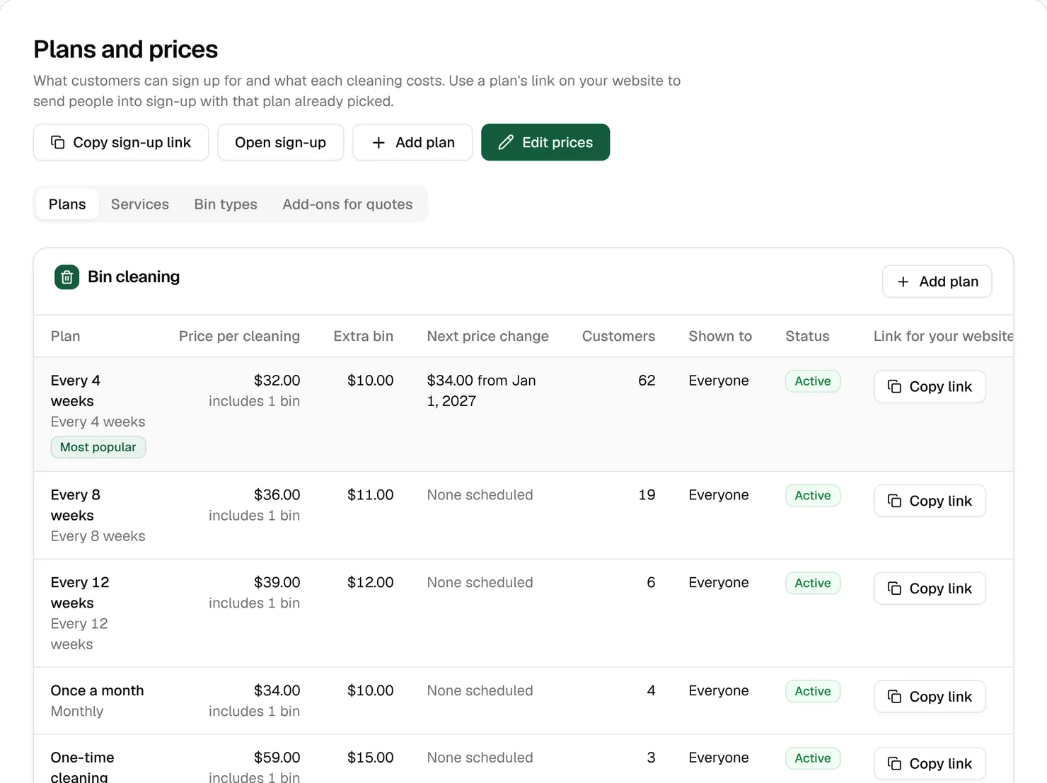This screenshot has height=783, width=1047.
Task: Click the customer count 62
Action: tap(647, 381)
